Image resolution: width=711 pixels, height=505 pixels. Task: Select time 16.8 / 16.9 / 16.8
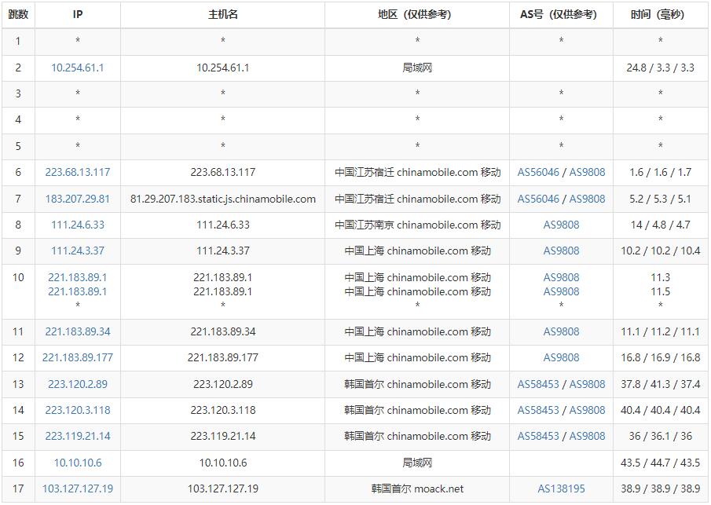click(660, 357)
